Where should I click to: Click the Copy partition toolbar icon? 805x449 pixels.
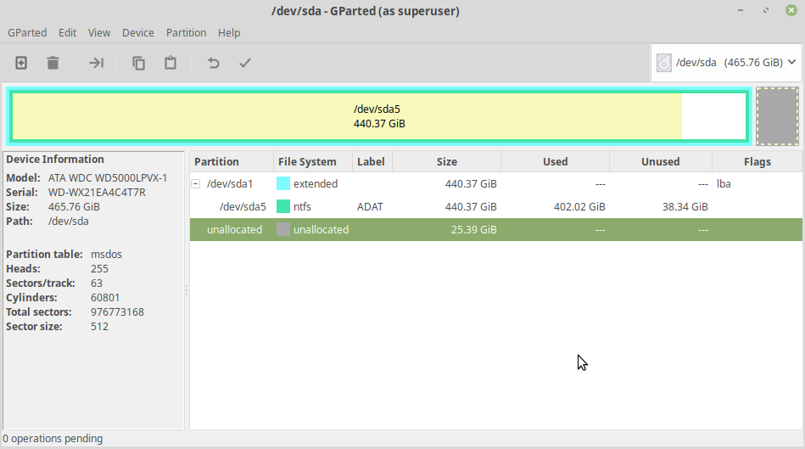coord(138,63)
